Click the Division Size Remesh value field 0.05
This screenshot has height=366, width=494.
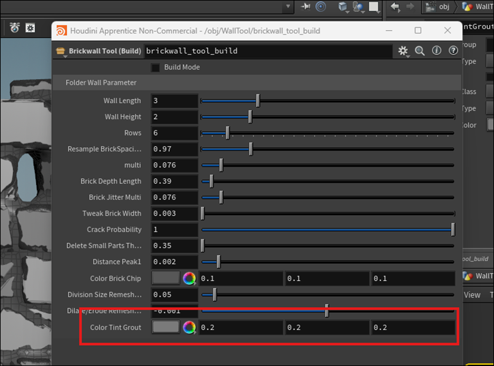(x=175, y=294)
